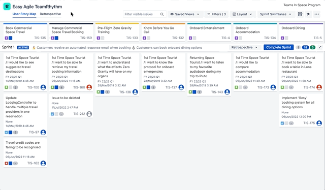This screenshot has height=190, width=325.
Task: Click the assignee avatar on TIS-160 card
Action: 89,87
